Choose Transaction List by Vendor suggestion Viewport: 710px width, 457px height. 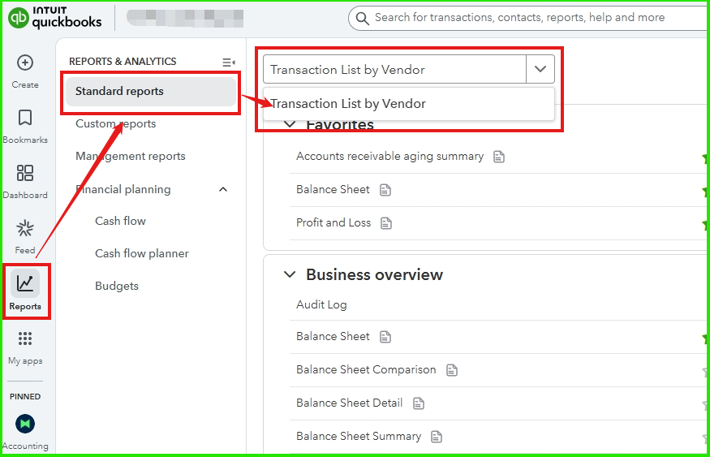tap(348, 104)
